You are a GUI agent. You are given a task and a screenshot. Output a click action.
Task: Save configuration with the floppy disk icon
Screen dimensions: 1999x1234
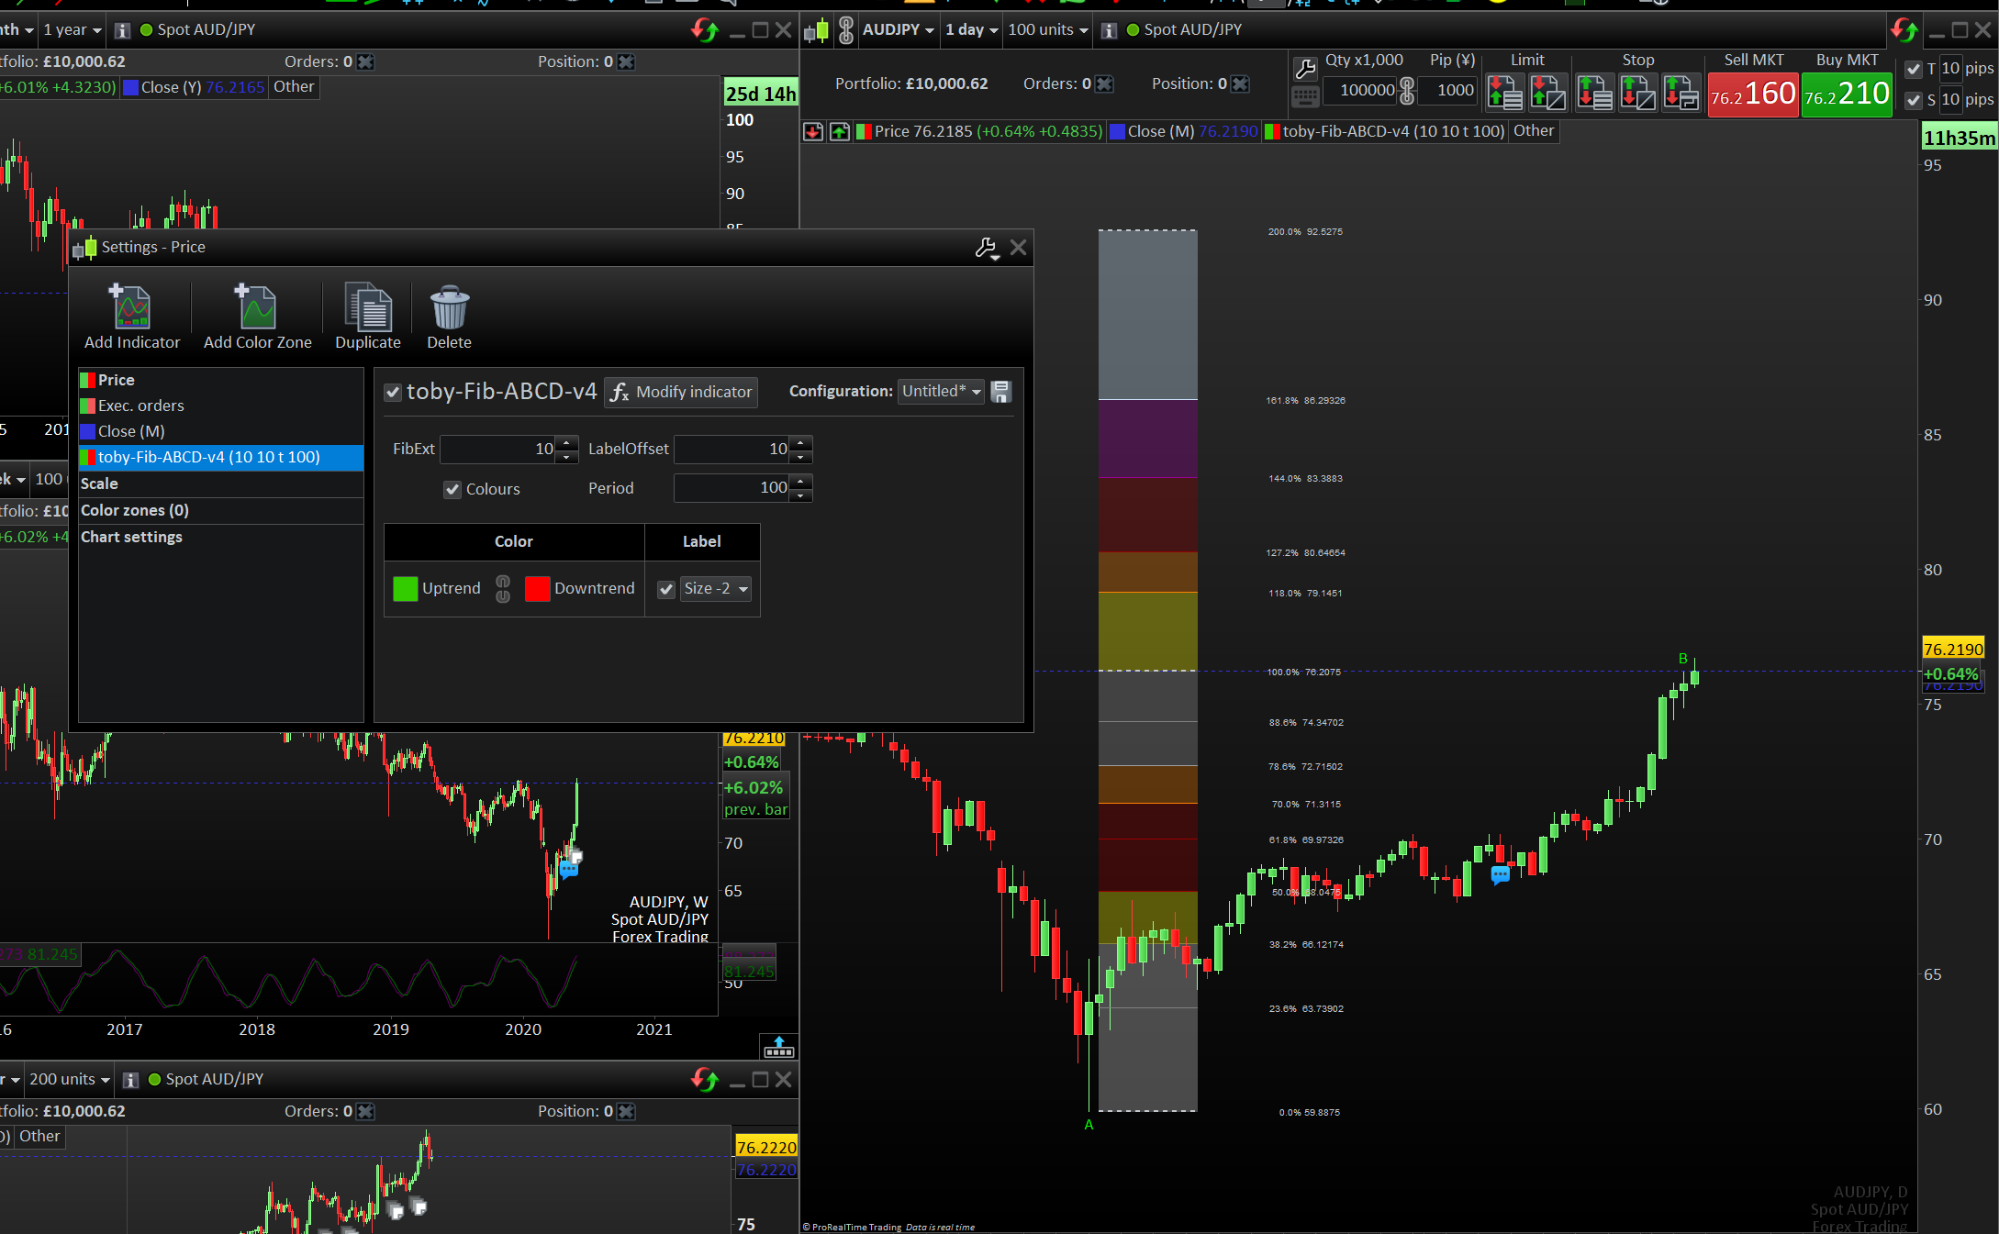tap(1001, 392)
